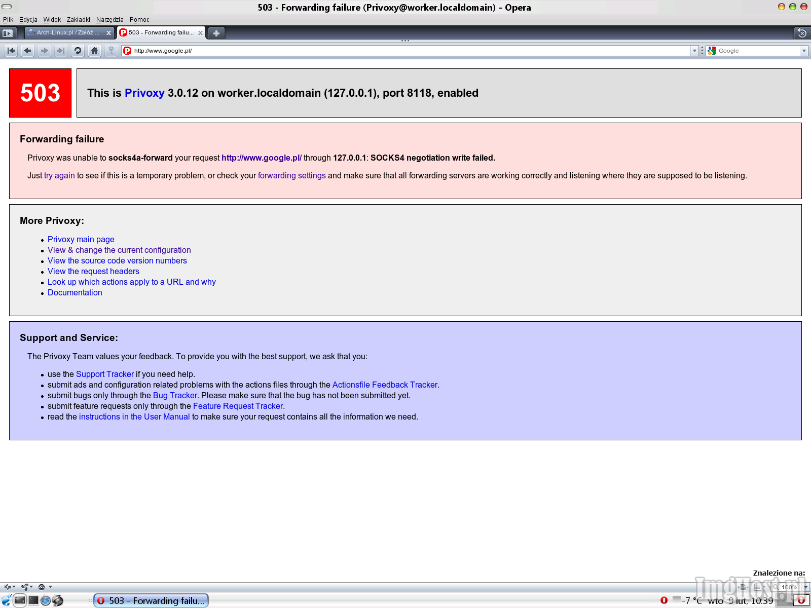Toggle the show images icon
Viewport: 811px width, 608px height.
(758, 587)
